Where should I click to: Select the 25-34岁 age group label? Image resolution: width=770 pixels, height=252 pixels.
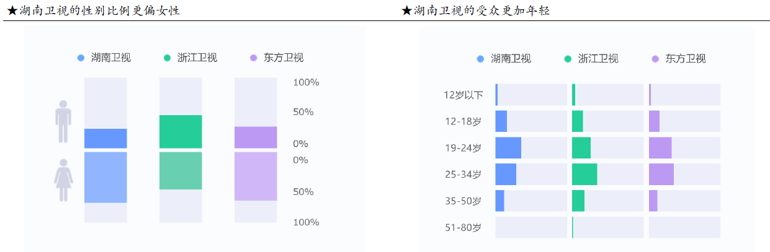click(463, 175)
